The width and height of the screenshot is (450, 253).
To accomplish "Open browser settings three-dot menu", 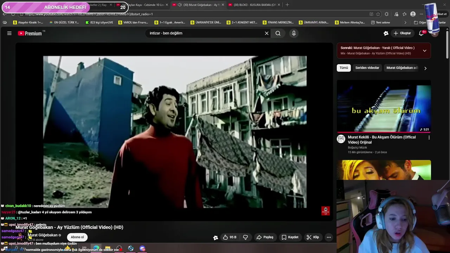I will [421, 14].
